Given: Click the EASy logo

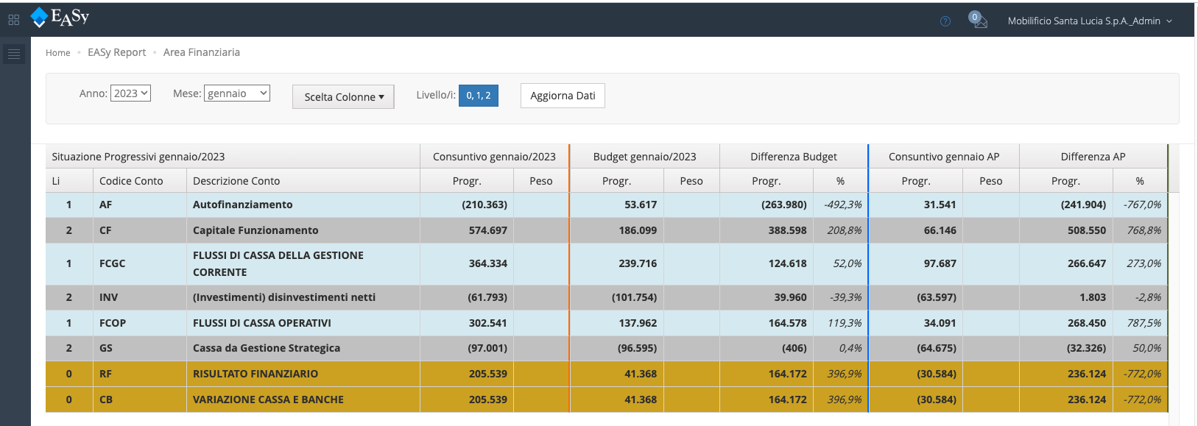Looking at the screenshot, I should (x=60, y=18).
